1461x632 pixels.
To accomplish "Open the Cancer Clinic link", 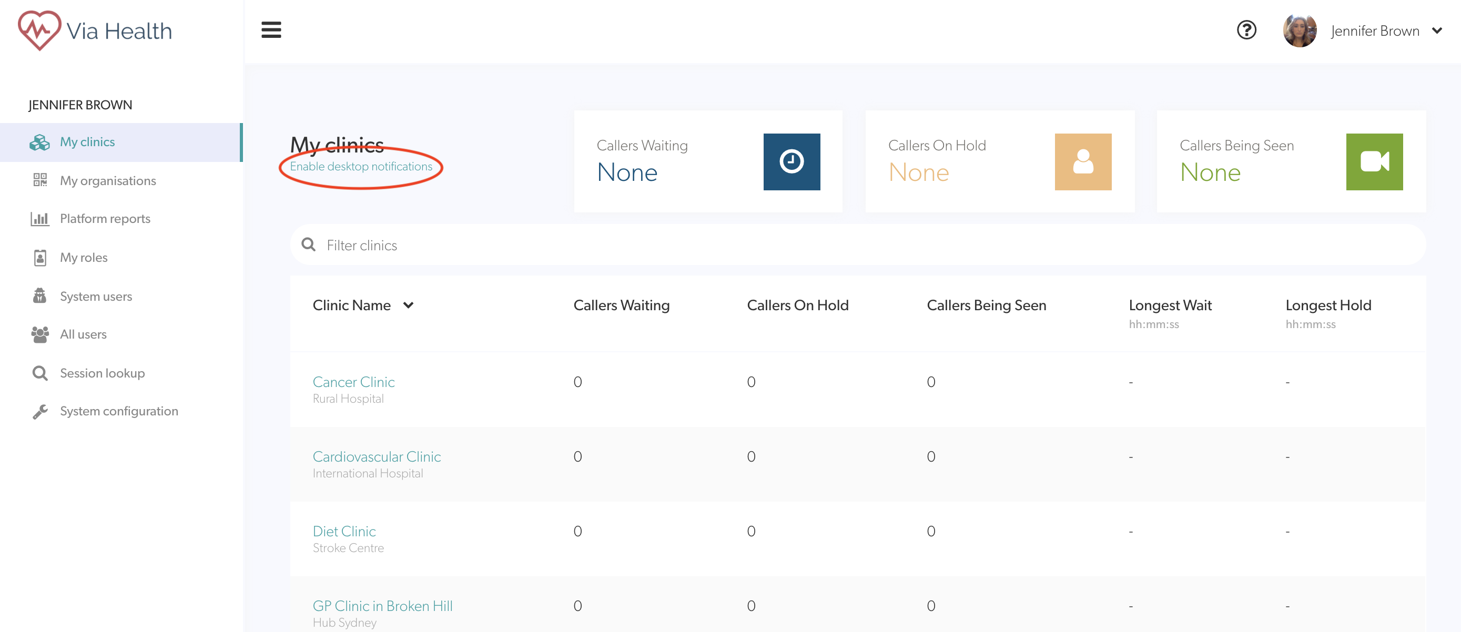I will click(x=353, y=382).
